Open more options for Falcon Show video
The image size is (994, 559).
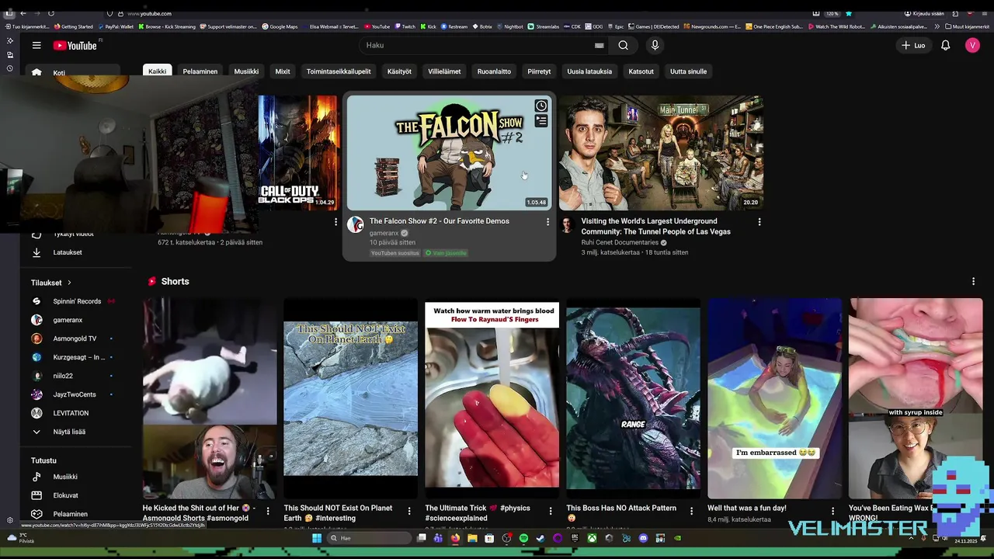[547, 222]
